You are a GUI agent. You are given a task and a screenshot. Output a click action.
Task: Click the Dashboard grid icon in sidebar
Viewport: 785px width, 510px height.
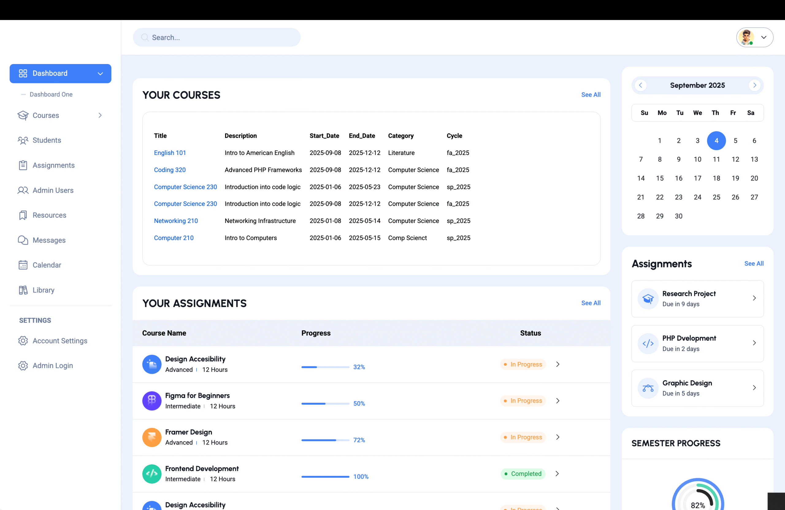point(23,74)
